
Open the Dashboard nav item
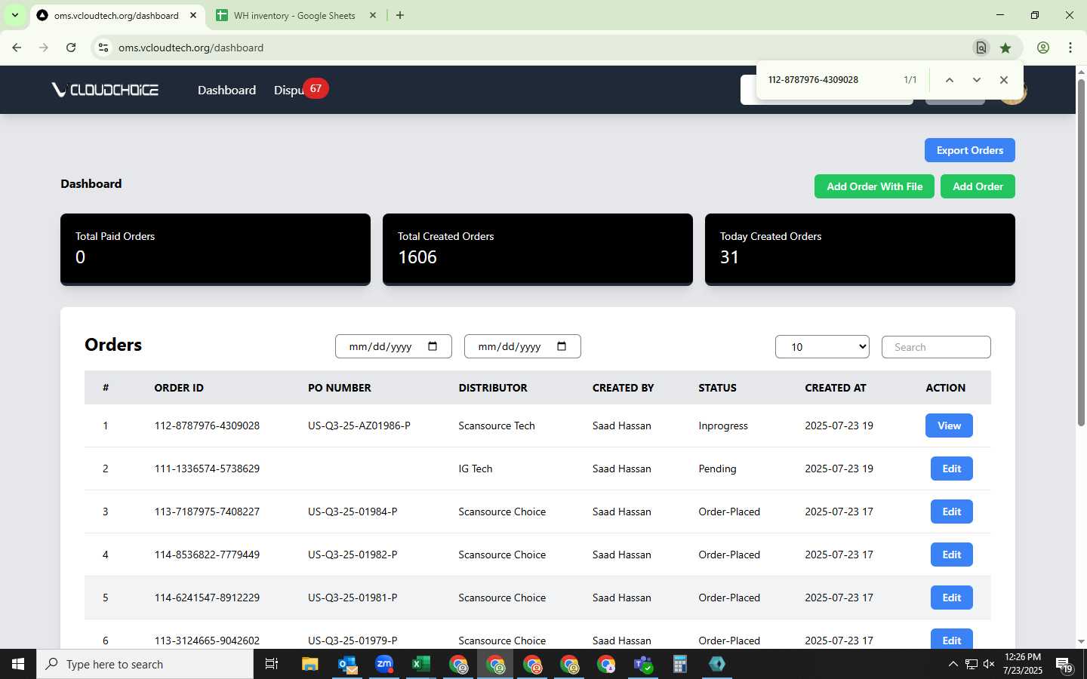click(226, 90)
